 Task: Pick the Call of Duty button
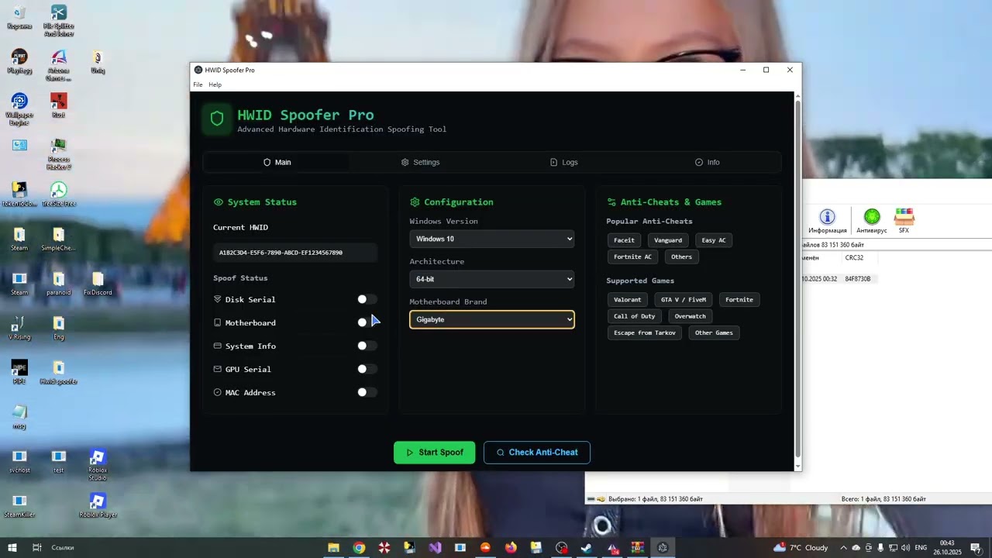[634, 316]
